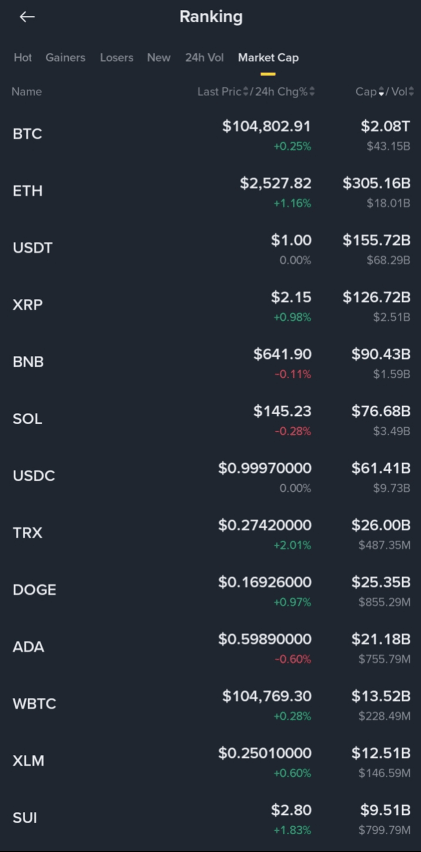
Task: Show the Losers tab
Action: tap(116, 58)
